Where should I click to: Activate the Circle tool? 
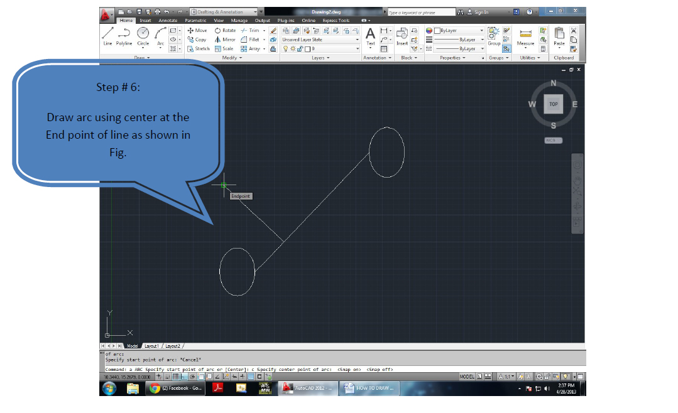coord(143,35)
